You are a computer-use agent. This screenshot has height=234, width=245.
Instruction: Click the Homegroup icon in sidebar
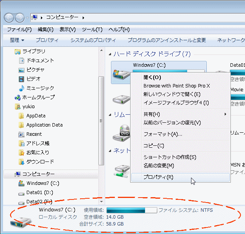[17, 97]
